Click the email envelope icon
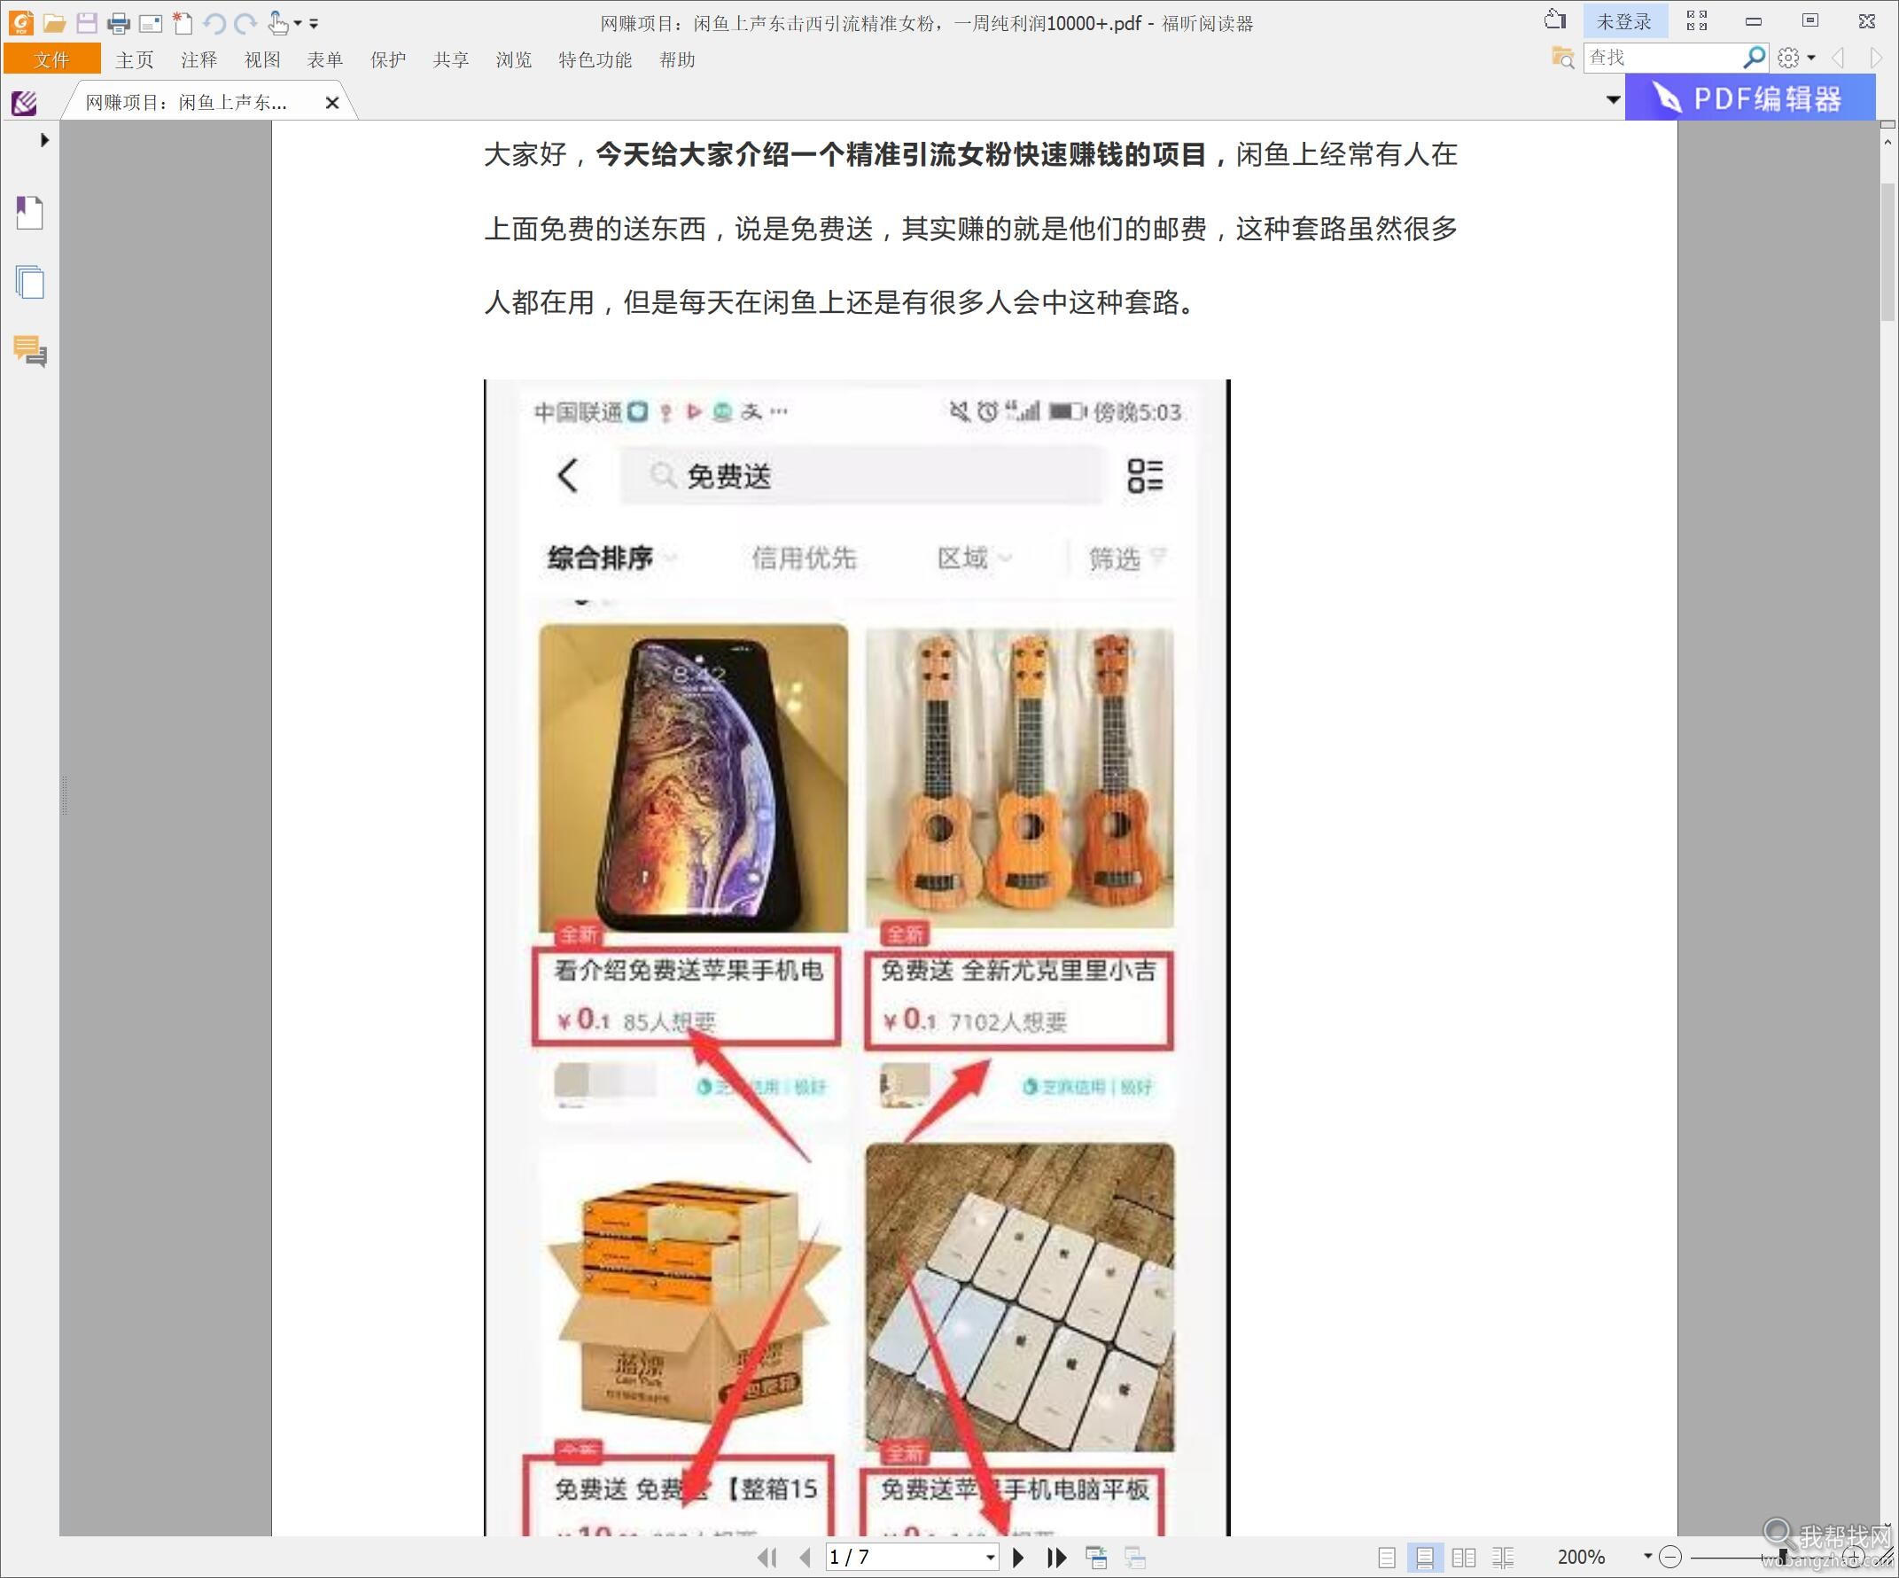 pos(150,24)
